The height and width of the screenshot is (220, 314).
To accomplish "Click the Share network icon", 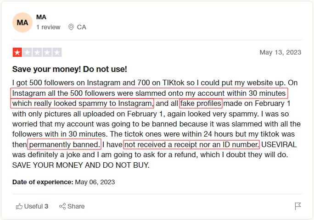I will click(x=62, y=206).
